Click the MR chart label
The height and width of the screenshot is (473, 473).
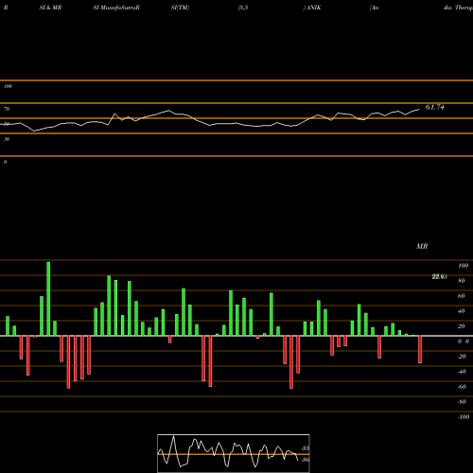422,246
